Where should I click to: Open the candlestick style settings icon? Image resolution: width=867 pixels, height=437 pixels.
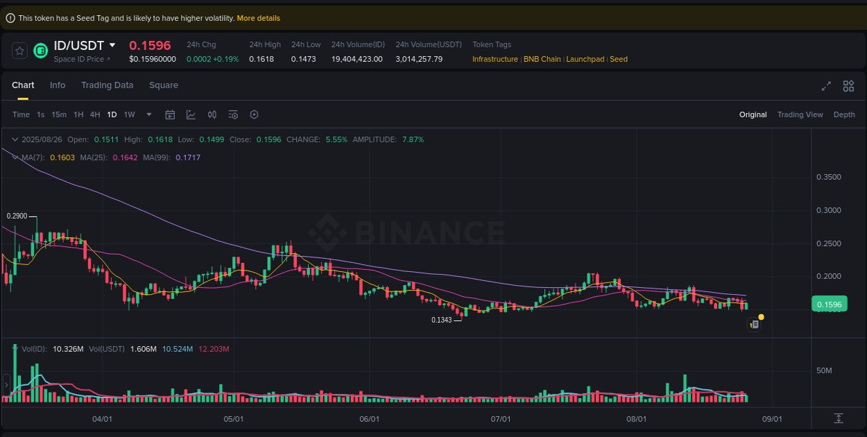click(212, 114)
